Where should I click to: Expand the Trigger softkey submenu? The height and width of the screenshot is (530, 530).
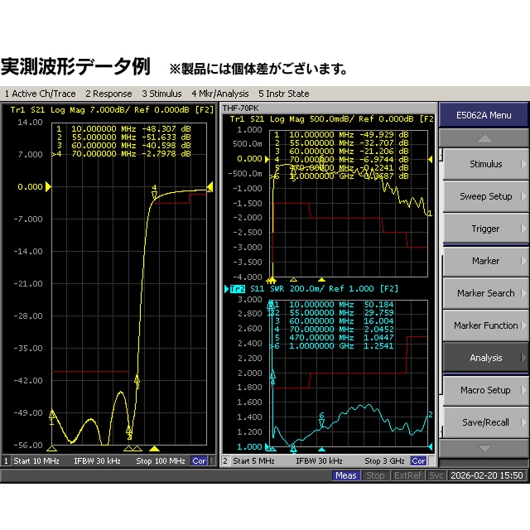[x=484, y=229]
